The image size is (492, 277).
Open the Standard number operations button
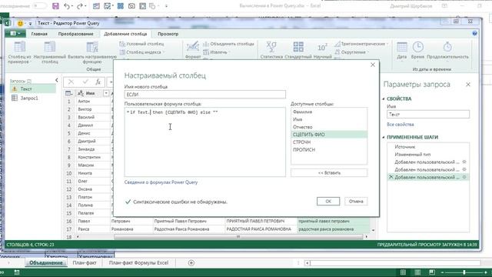[x=298, y=50]
